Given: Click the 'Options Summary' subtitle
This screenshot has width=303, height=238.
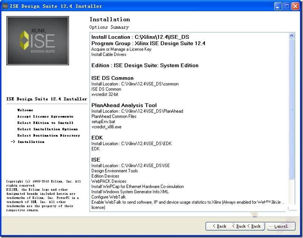Looking at the screenshot, I should (109, 27).
